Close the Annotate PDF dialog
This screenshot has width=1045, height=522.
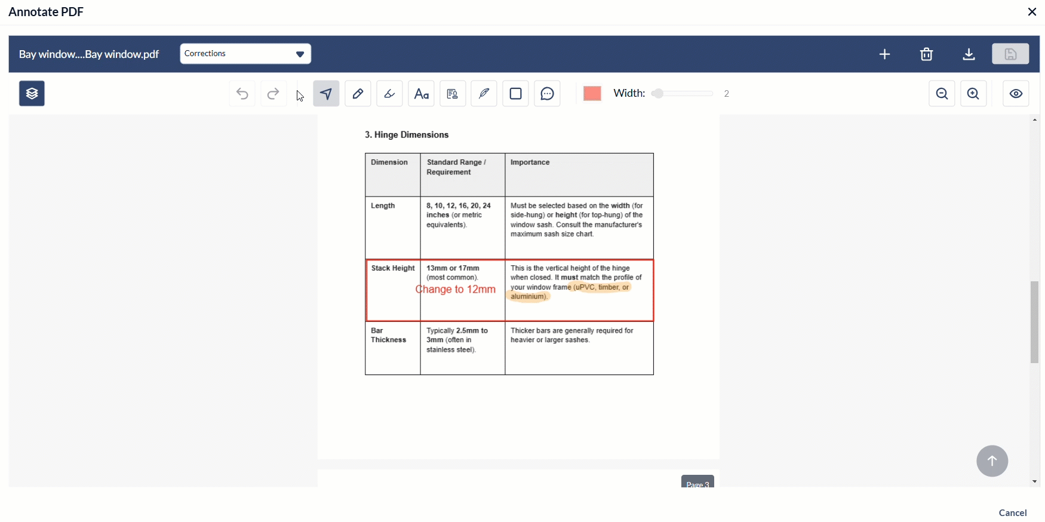[1032, 12]
